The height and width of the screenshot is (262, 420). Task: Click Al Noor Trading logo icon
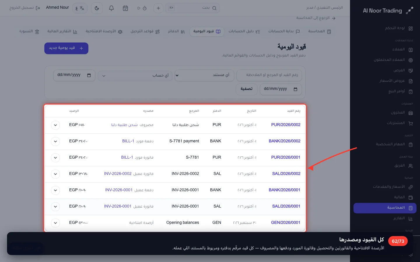pyautogui.click(x=409, y=10)
